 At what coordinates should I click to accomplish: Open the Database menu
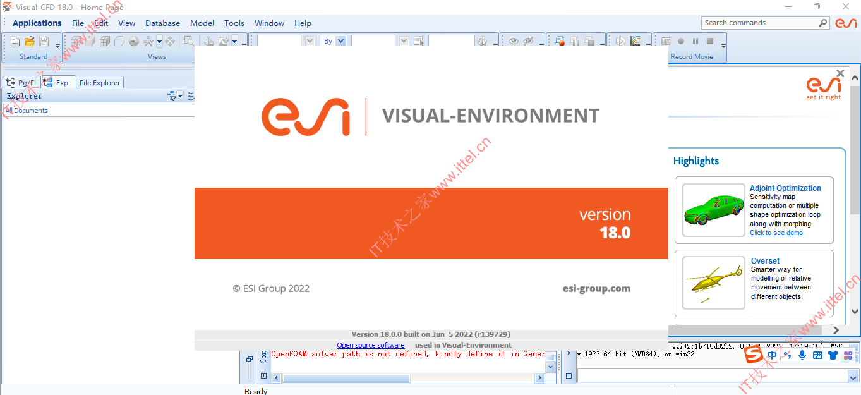(x=162, y=23)
